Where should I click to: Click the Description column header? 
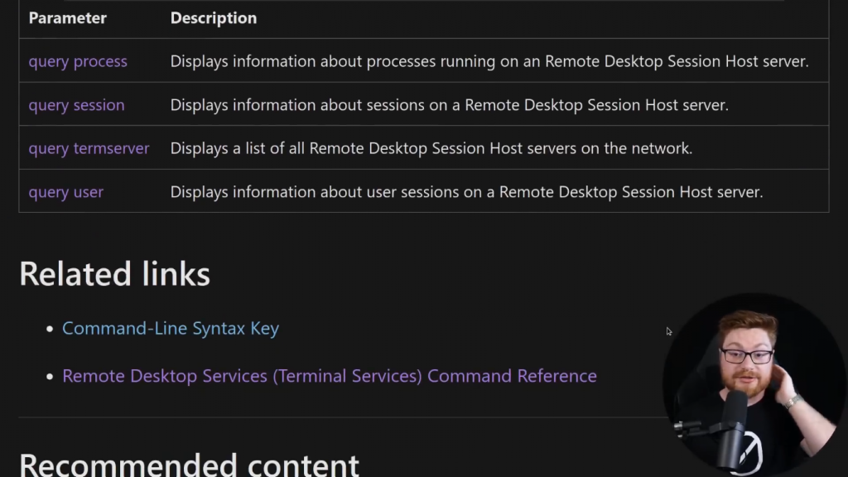pos(214,18)
